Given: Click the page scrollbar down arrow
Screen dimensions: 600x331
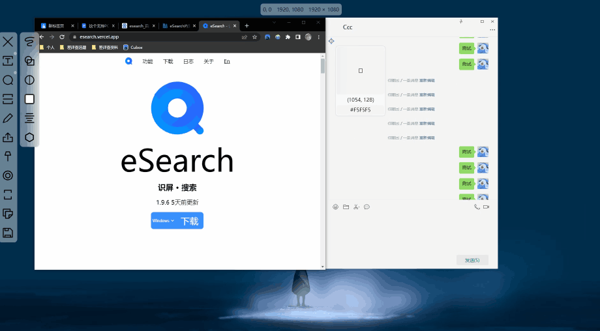Looking at the screenshot, I should [x=323, y=266].
